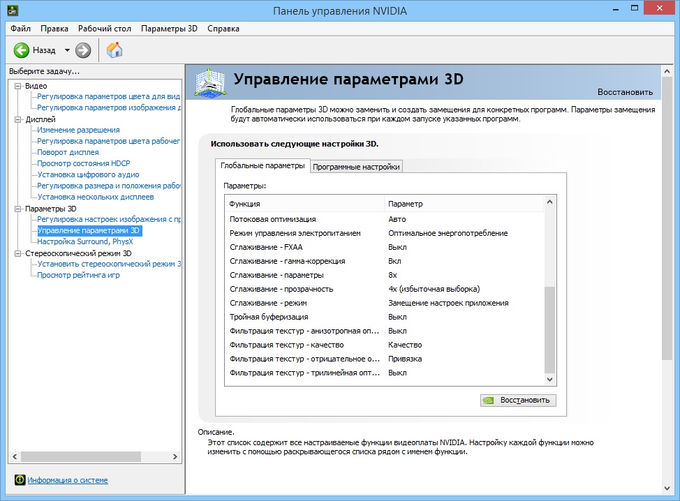Go to the Home page icon
Image resolution: width=680 pixels, height=501 pixels.
(114, 50)
